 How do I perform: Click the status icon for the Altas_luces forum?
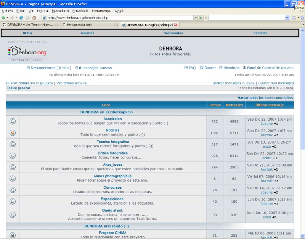13,167
